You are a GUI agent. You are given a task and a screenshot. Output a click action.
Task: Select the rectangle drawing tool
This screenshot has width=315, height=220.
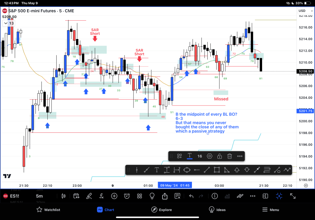pyautogui.click(x=217, y=170)
